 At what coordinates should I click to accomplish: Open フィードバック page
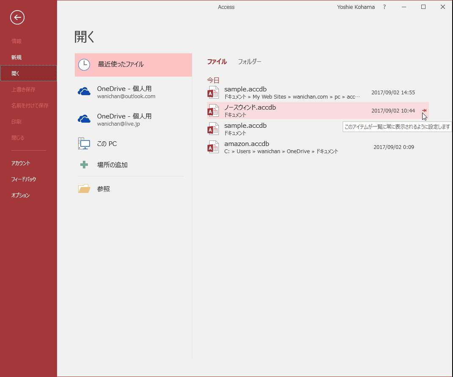(24, 179)
